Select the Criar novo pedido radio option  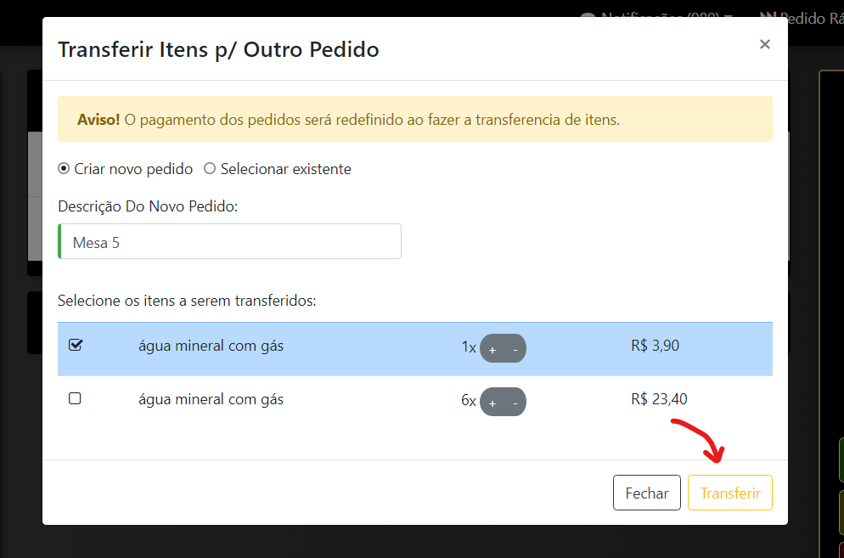click(64, 168)
